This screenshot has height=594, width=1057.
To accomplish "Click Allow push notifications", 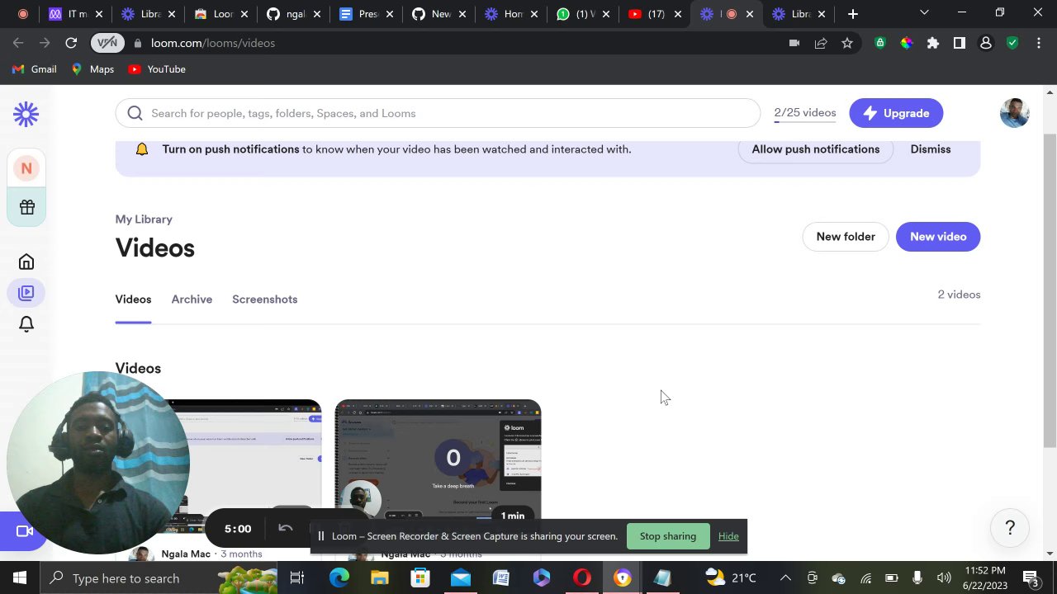I will [x=816, y=149].
